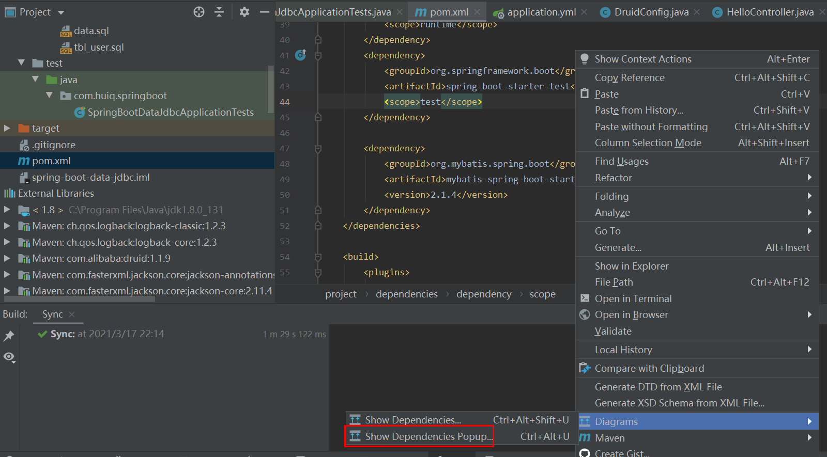The image size is (827, 457).
Task: Expand Maven logback-classic:1.2.3 library
Action: coord(7,226)
